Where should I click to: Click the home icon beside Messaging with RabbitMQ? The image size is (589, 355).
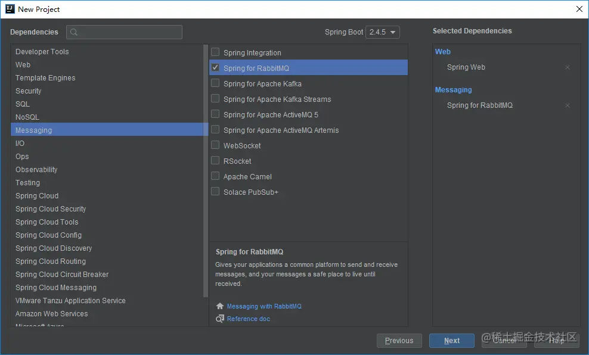coord(220,306)
